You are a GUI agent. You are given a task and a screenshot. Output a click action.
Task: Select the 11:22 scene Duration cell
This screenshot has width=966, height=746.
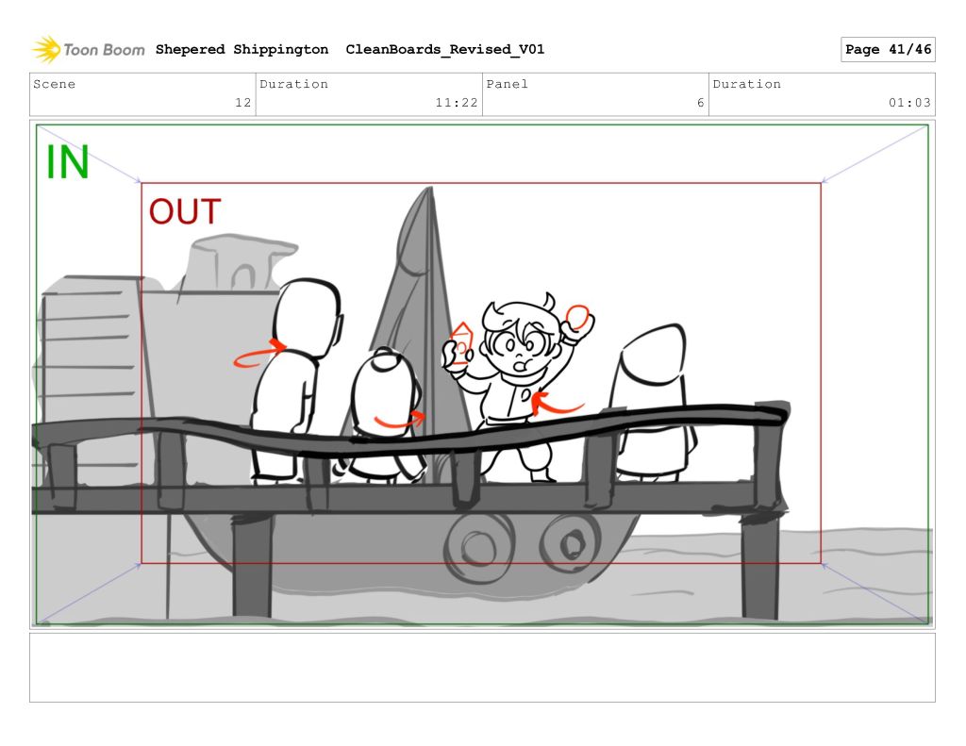coord(369,94)
